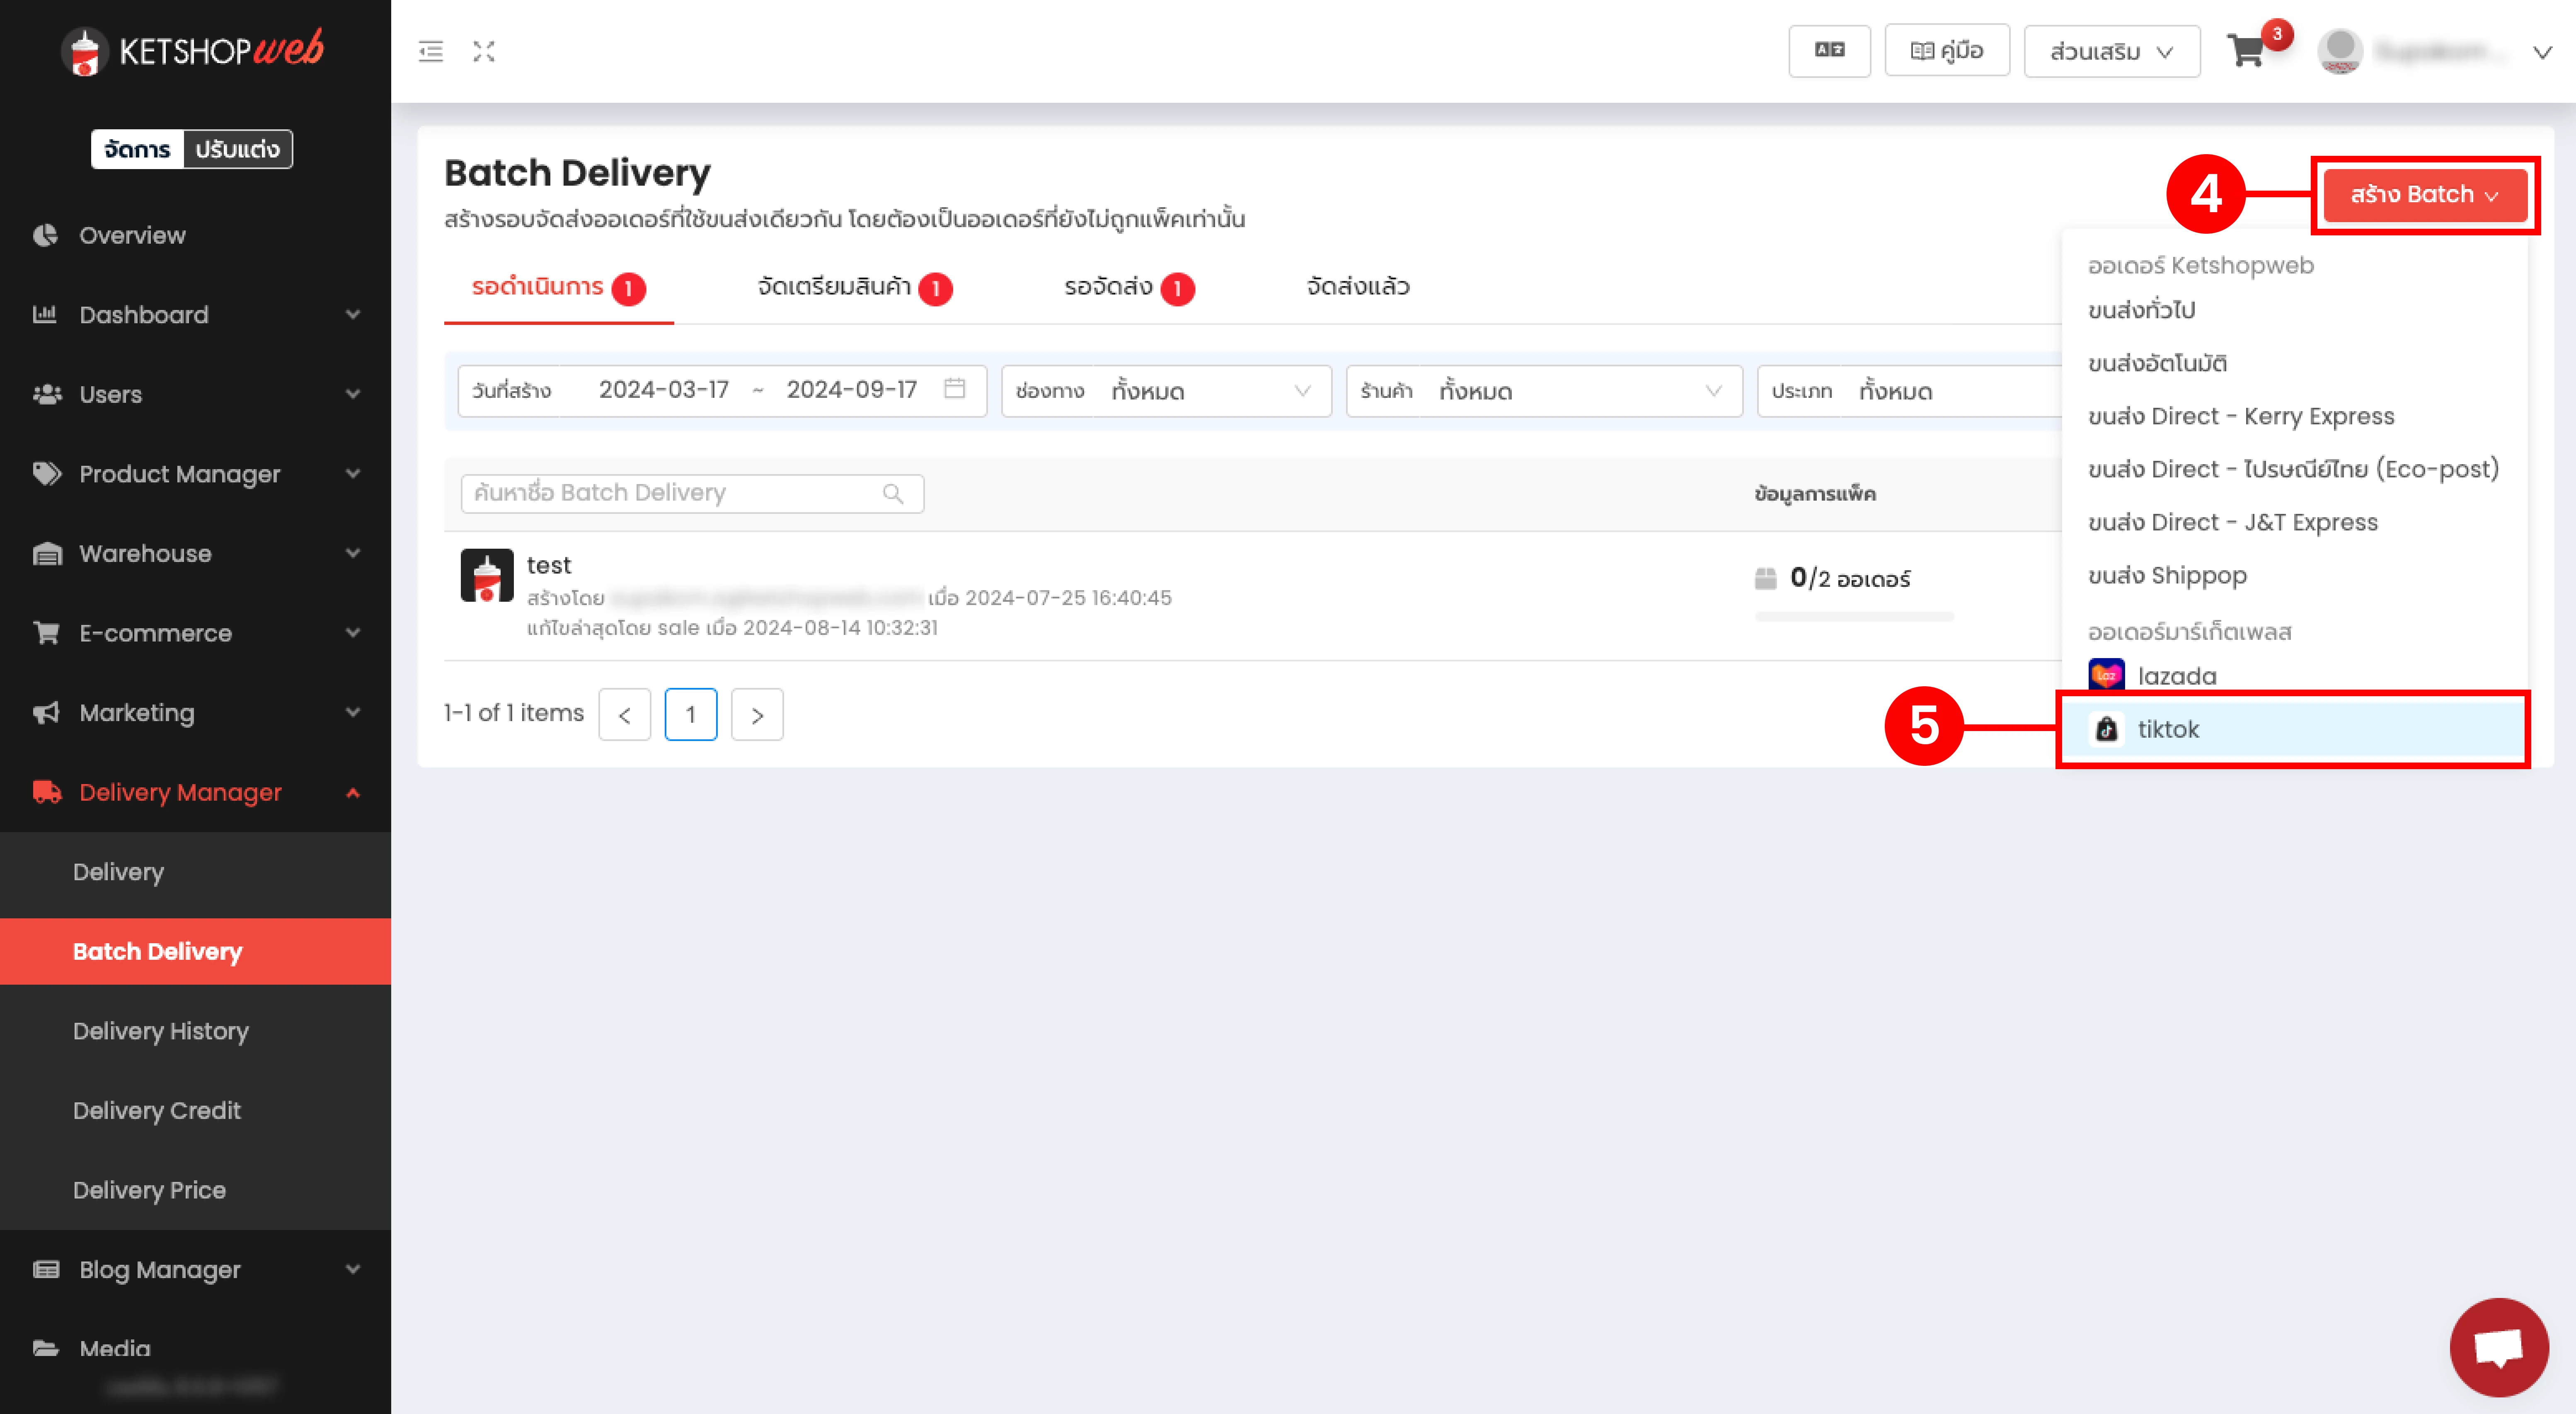Expand the E-commerce chevron
The height and width of the screenshot is (1414, 2576).
tap(353, 632)
